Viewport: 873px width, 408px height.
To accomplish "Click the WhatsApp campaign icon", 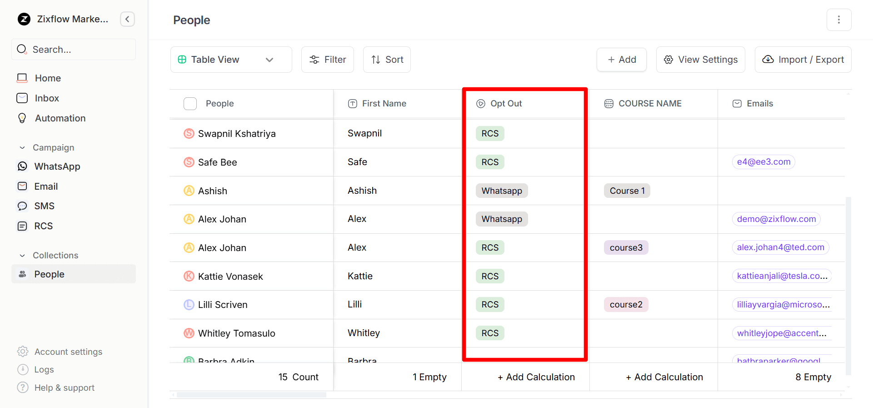I will click(22, 166).
